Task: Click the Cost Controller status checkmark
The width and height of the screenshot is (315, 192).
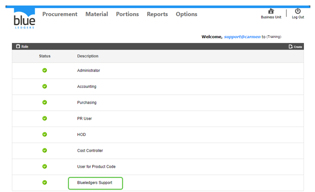Action: point(45,150)
